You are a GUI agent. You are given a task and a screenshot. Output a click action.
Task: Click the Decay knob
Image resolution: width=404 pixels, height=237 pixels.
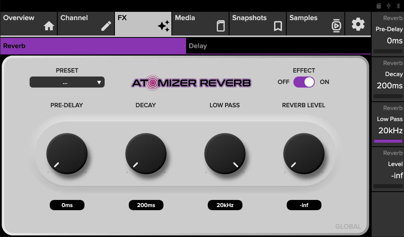click(x=146, y=153)
